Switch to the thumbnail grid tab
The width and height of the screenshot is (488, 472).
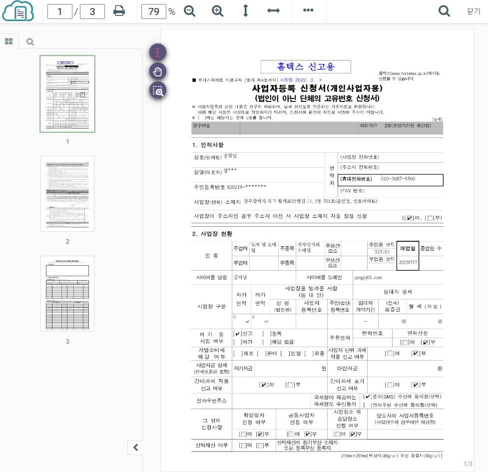pos(9,41)
